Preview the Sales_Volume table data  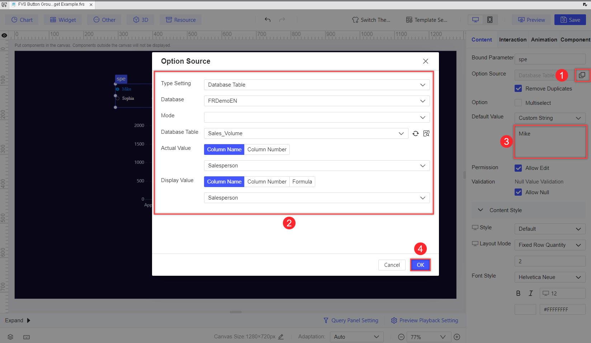coord(426,133)
